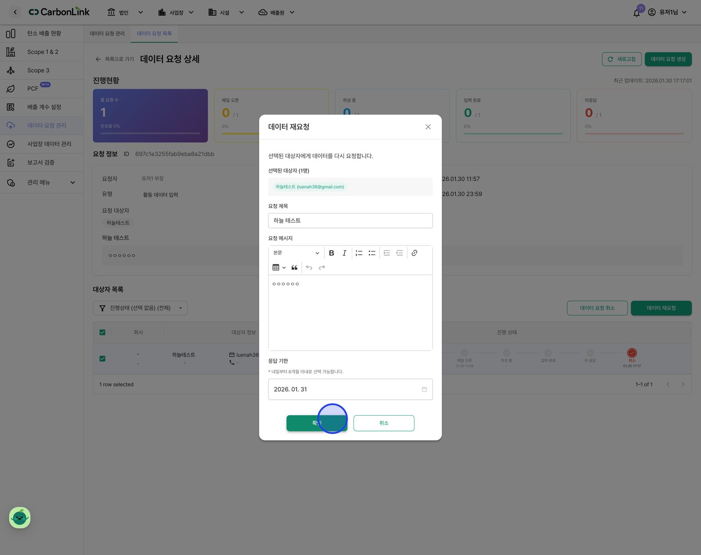Open the 본문 paragraph style dropdown

(x=296, y=253)
